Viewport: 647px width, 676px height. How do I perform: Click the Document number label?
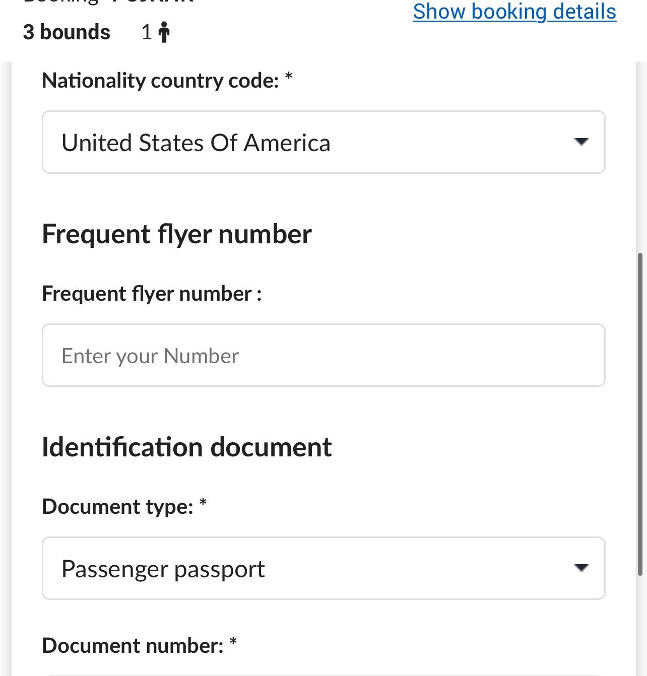(133, 646)
